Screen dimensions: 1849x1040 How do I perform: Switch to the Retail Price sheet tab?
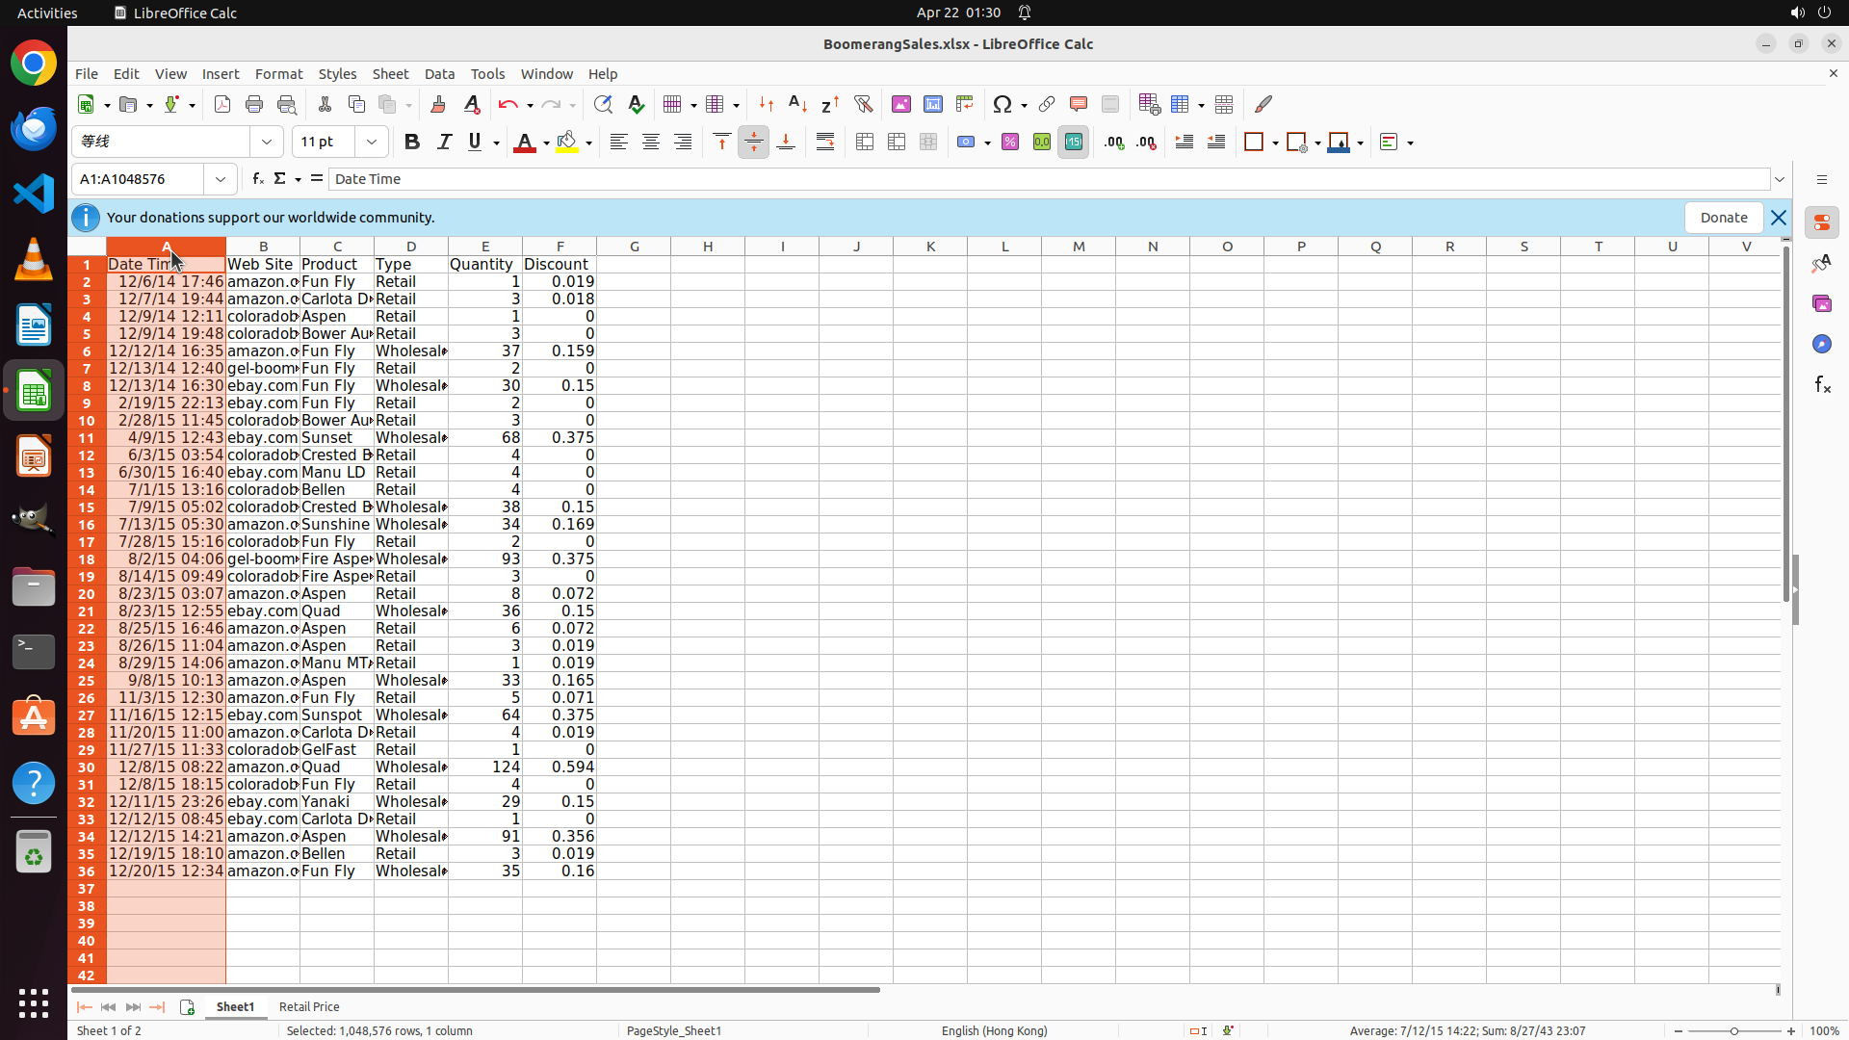(309, 1006)
